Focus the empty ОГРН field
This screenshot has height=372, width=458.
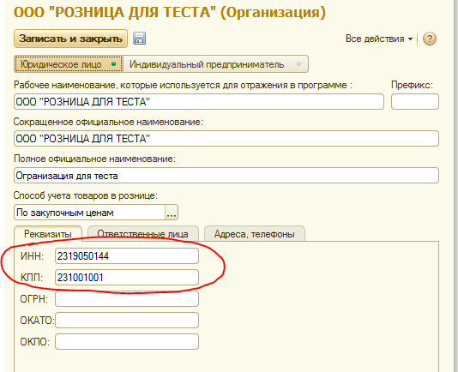pos(127,298)
